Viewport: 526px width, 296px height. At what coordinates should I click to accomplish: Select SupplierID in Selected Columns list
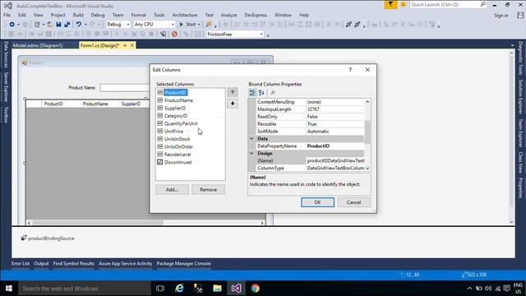coord(175,108)
